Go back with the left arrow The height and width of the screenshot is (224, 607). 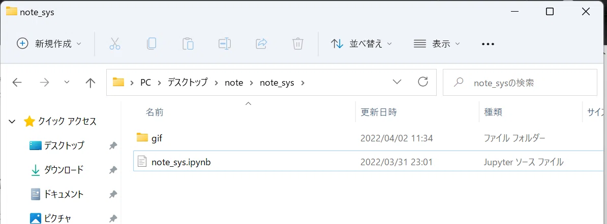click(x=17, y=82)
